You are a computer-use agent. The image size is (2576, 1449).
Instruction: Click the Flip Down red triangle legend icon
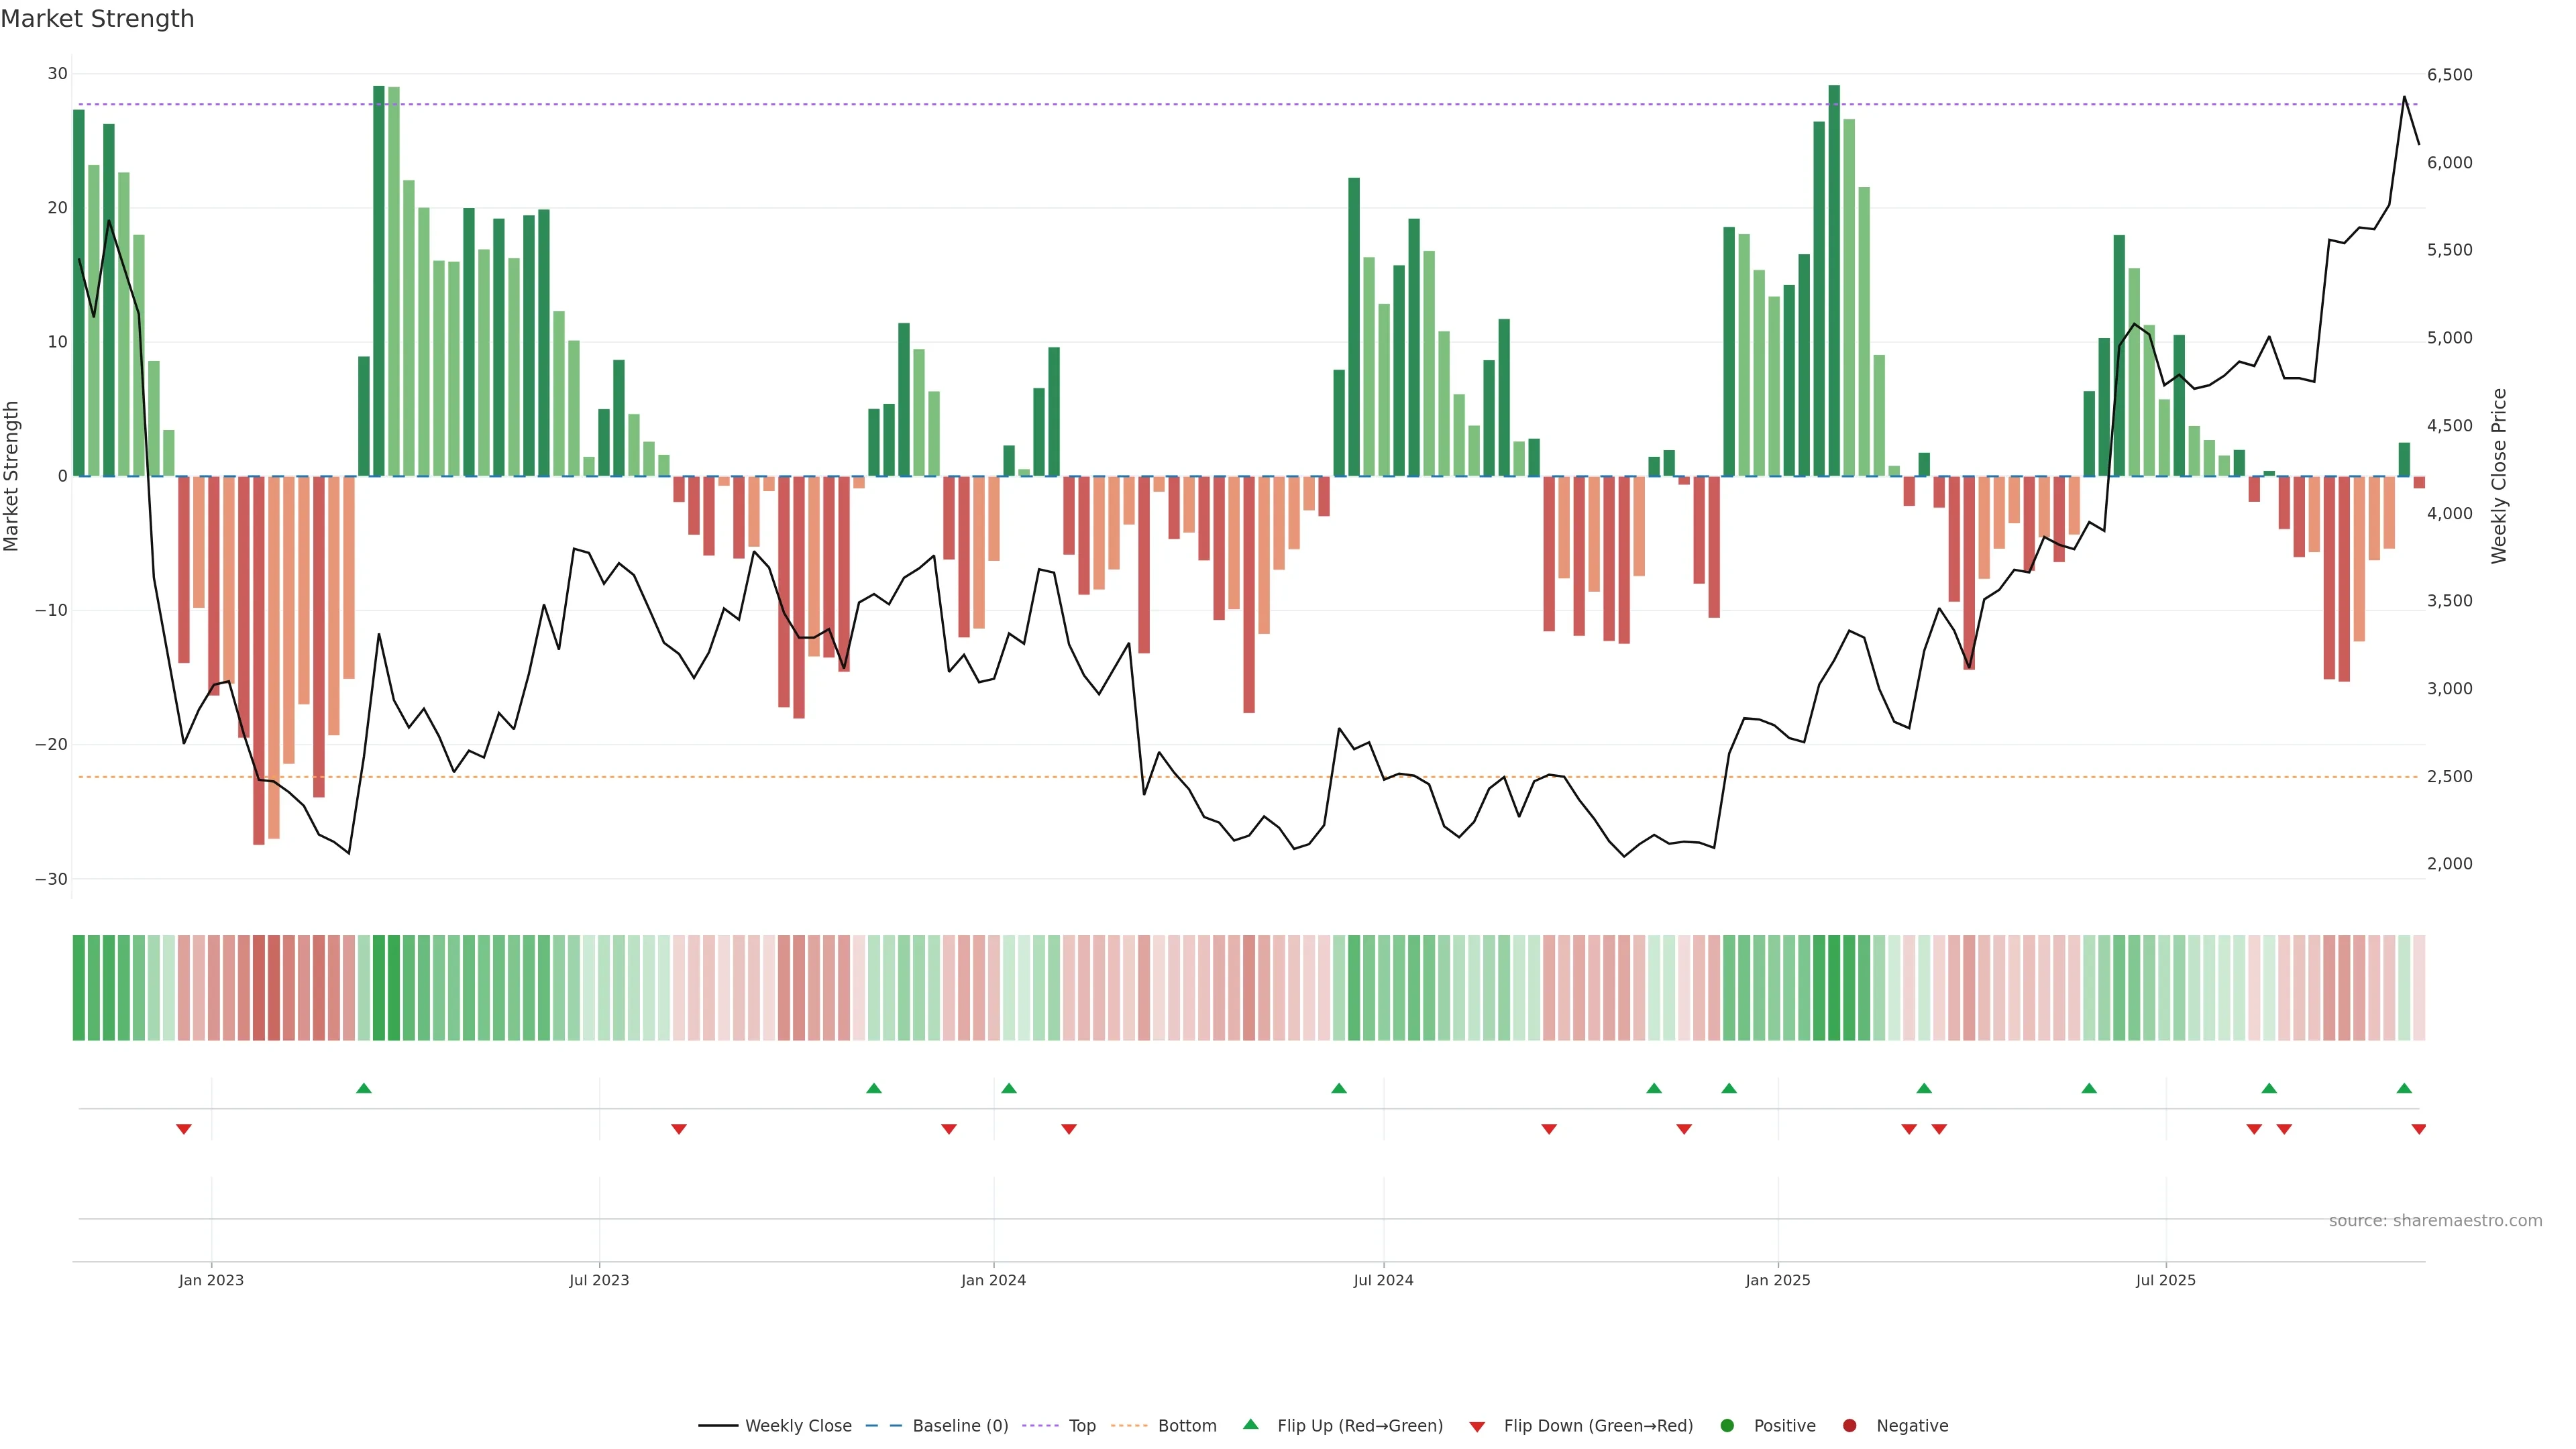click(1477, 1427)
